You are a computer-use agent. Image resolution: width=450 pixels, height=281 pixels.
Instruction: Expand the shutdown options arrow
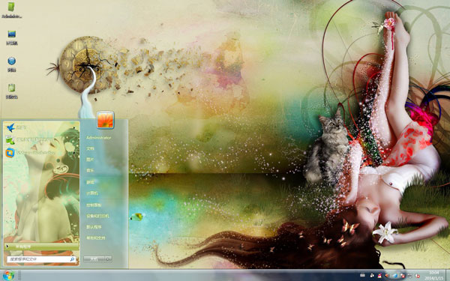(x=108, y=259)
